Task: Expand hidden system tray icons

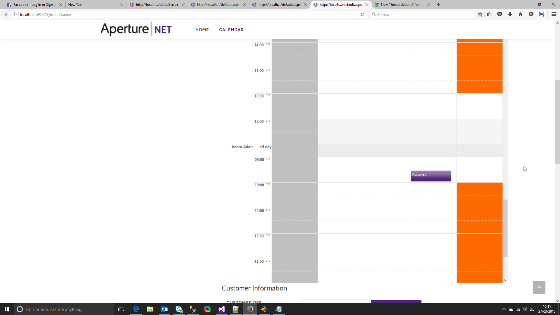Action: pos(504,309)
